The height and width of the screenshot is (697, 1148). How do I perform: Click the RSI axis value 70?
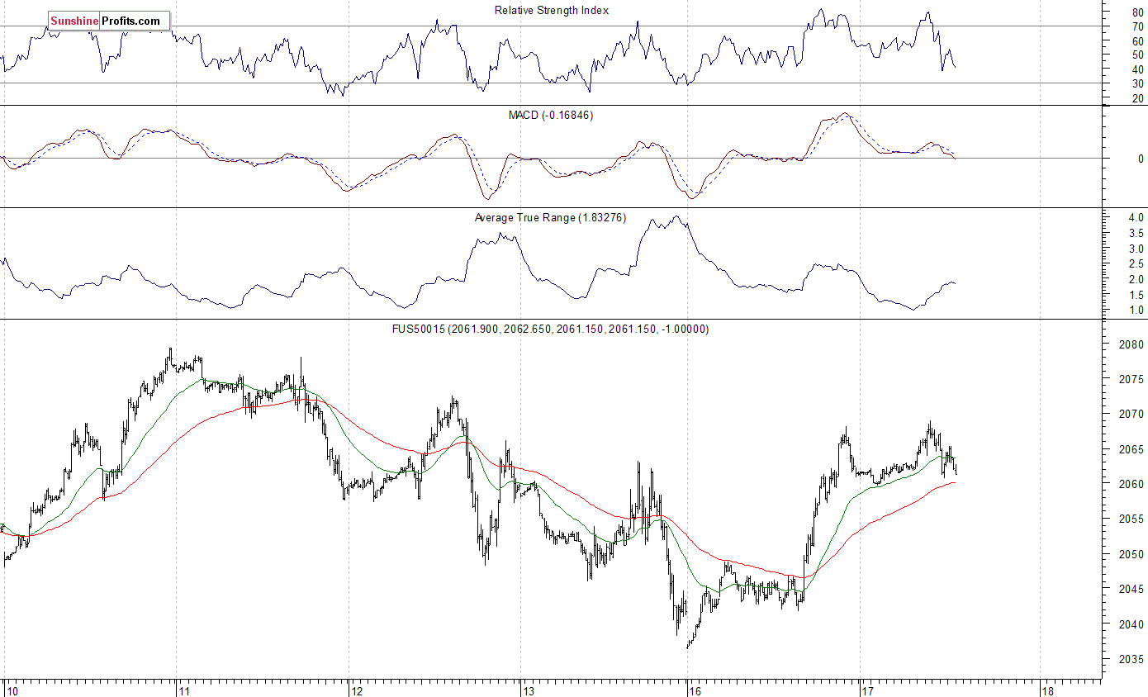(x=1137, y=26)
